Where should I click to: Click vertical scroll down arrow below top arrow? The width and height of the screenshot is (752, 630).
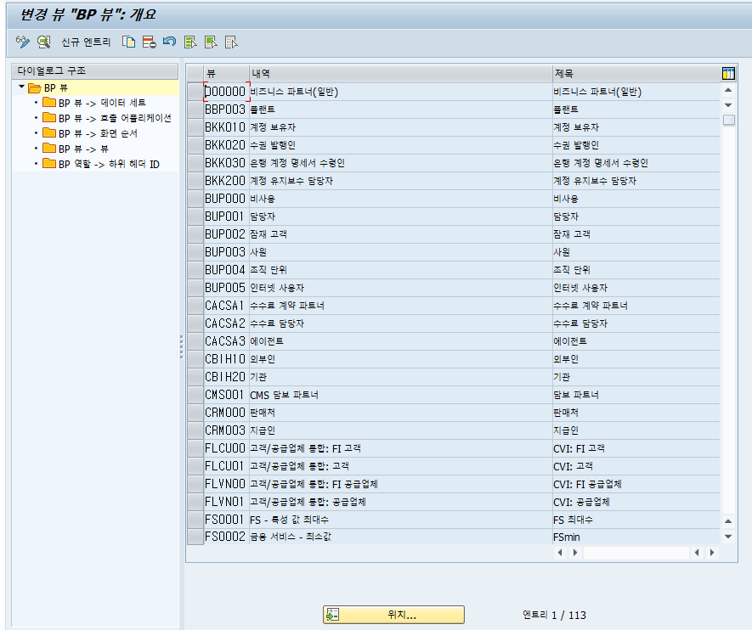(x=728, y=105)
